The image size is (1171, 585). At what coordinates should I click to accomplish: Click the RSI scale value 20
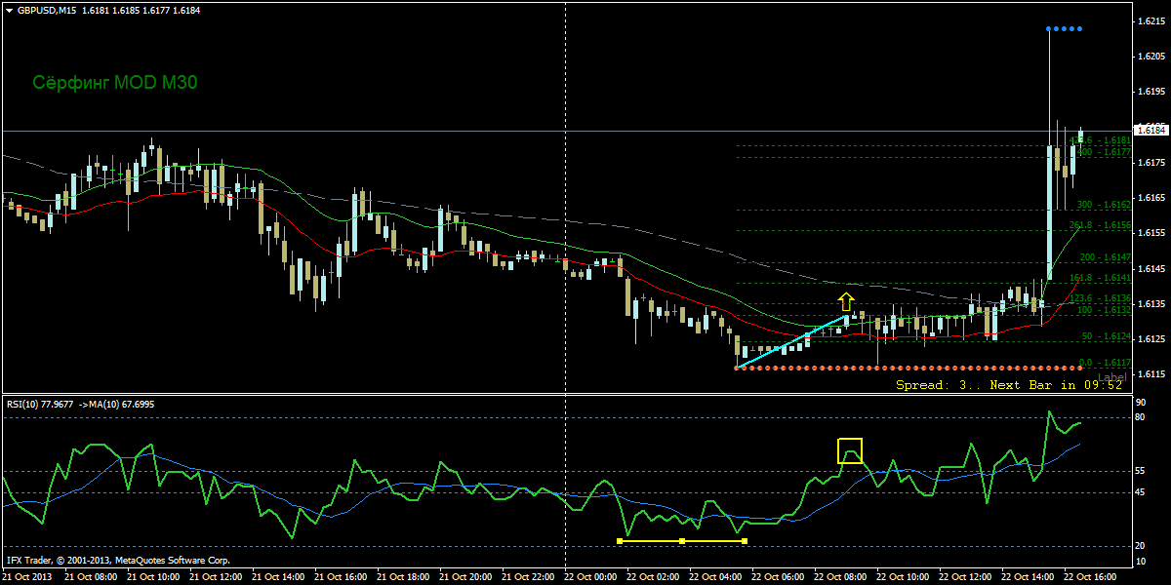click(1141, 546)
